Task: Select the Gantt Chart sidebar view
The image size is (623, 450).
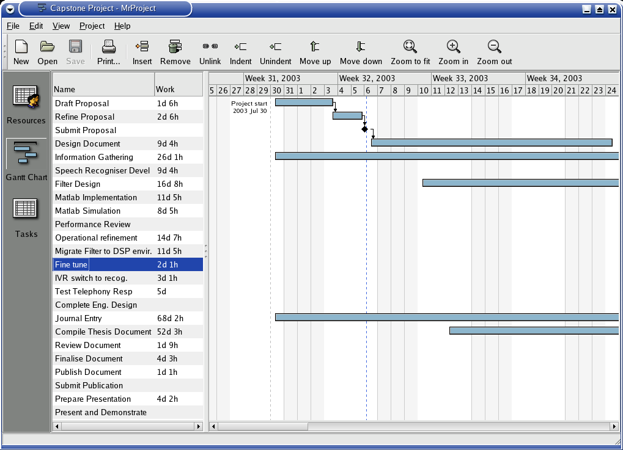Action: pyautogui.click(x=26, y=161)
